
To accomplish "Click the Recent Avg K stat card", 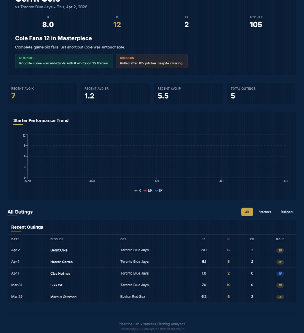I will (x=42, y=94).
